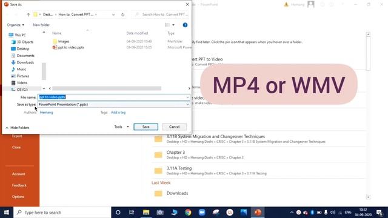Refresh the folder path location
This screenshot has height=218, width=388.
pos(122,15)
